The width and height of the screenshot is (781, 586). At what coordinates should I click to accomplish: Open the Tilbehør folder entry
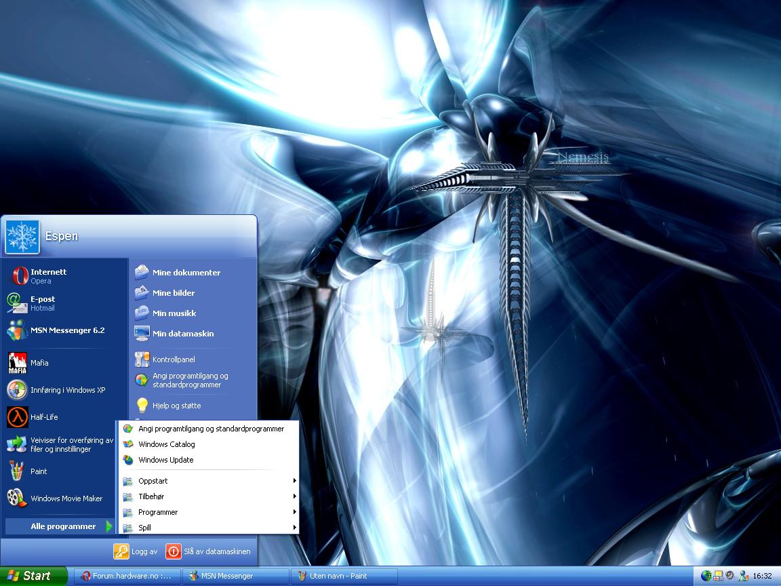pos(208,496)
